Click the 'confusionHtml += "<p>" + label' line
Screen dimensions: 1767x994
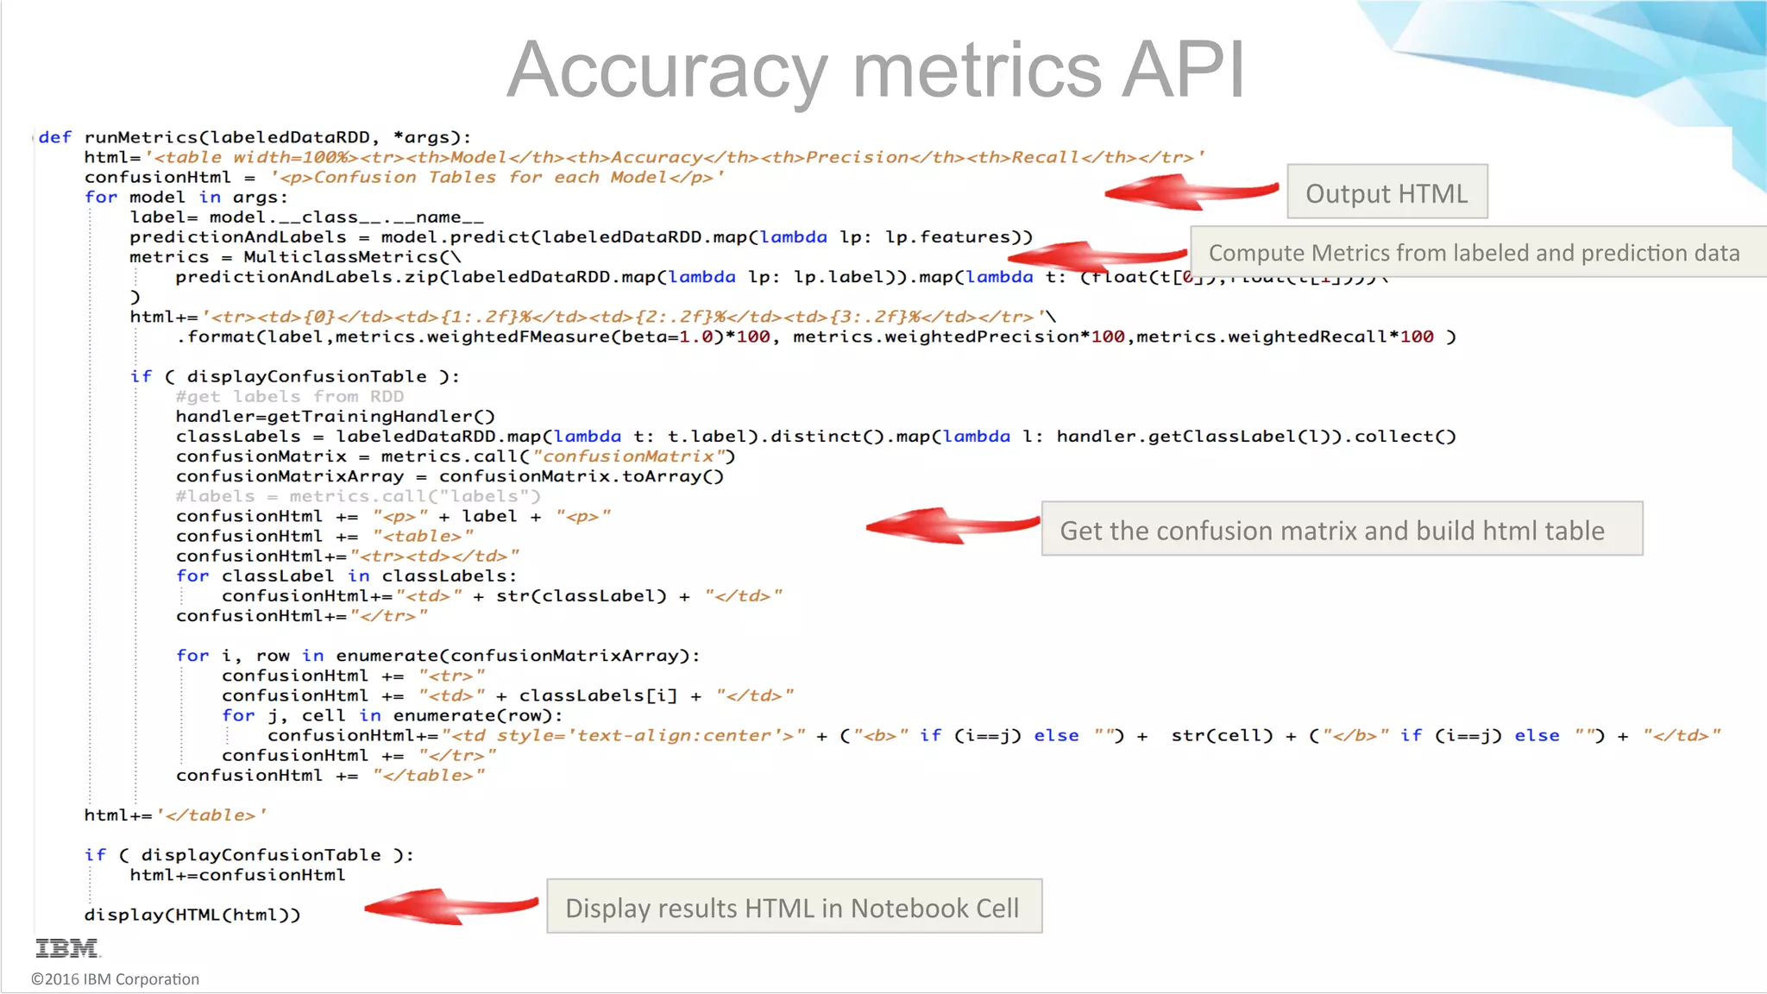pyautogui.click(x=393, y=516)
